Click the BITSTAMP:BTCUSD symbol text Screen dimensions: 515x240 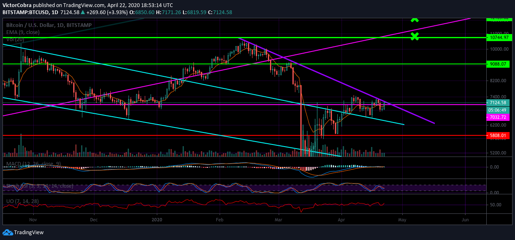[x=26, y=12]
